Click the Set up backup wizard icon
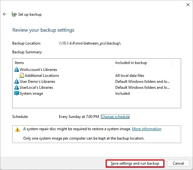This screenshot has width=193, height=170. click(x=14, y=14)
